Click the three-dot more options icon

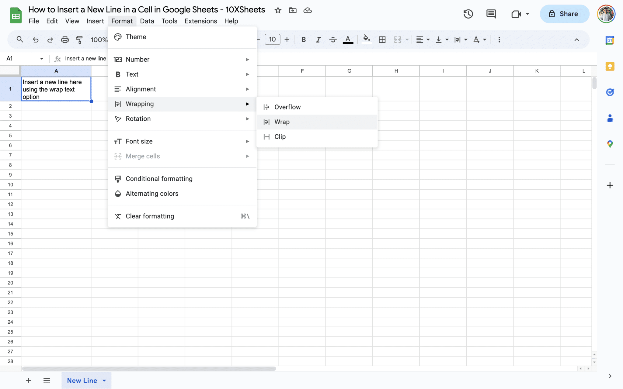[499, 40]
